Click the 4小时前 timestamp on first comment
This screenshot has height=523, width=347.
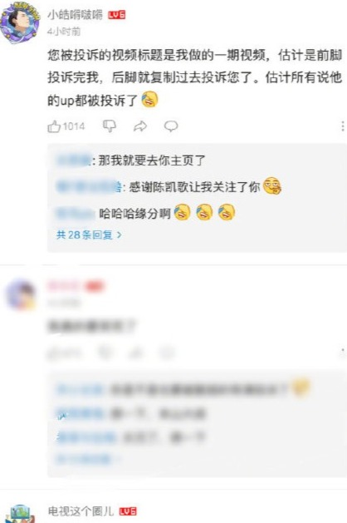click(x=64, y=32)
